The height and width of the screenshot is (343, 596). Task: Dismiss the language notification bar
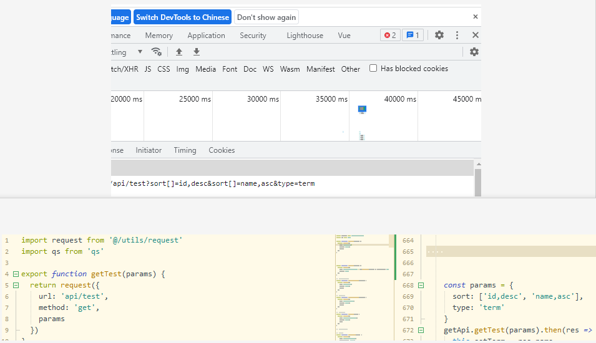pyautogui.click(x=475, y=17)
